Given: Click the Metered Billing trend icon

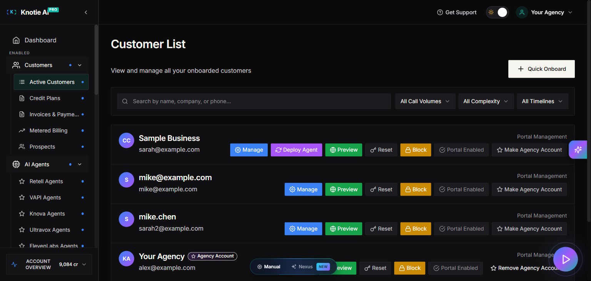Looking at the screenshot, I should (22, 130).
